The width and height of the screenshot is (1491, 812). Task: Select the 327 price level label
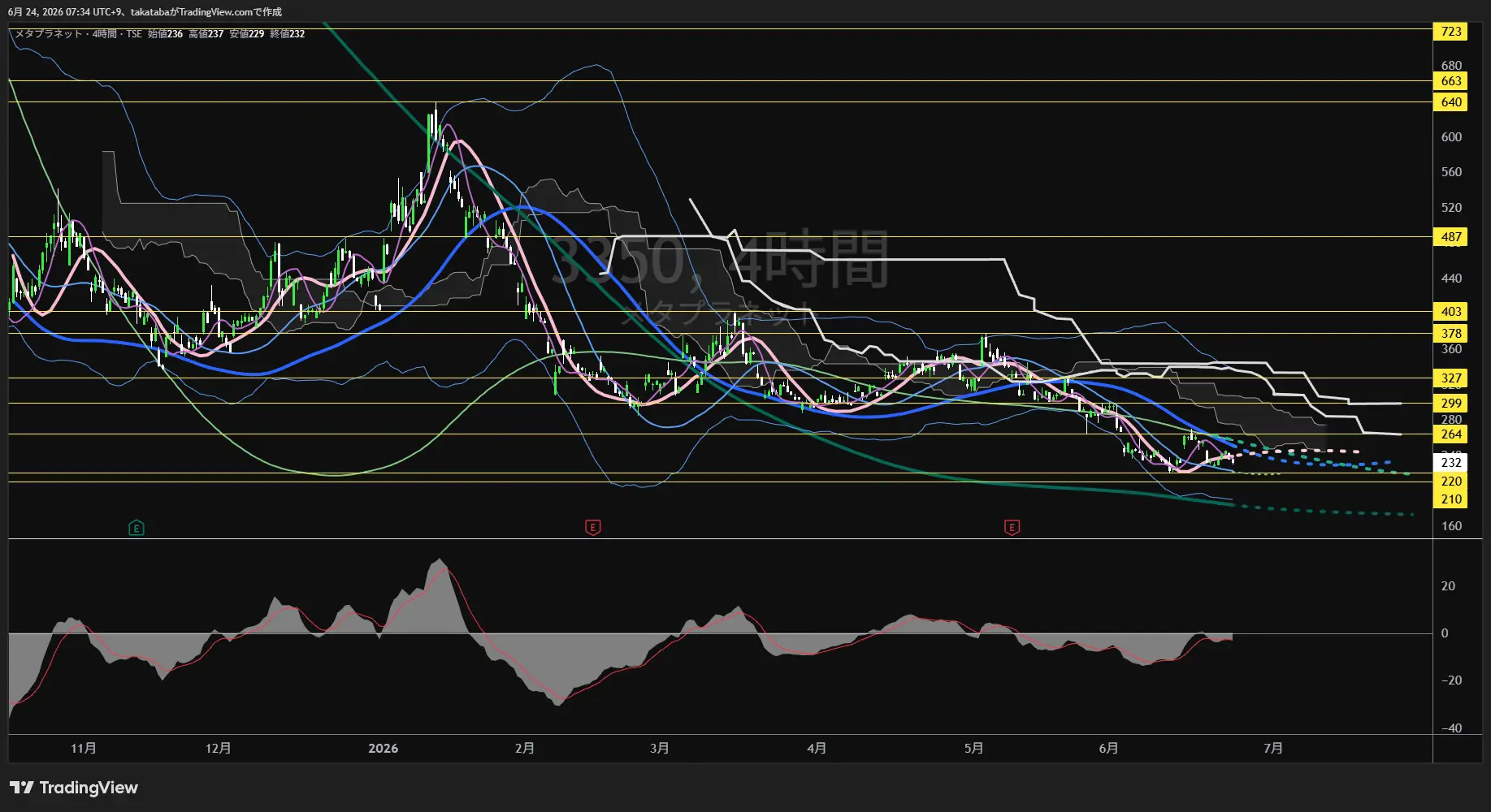pyautogui.click(x=1451, y=378)
